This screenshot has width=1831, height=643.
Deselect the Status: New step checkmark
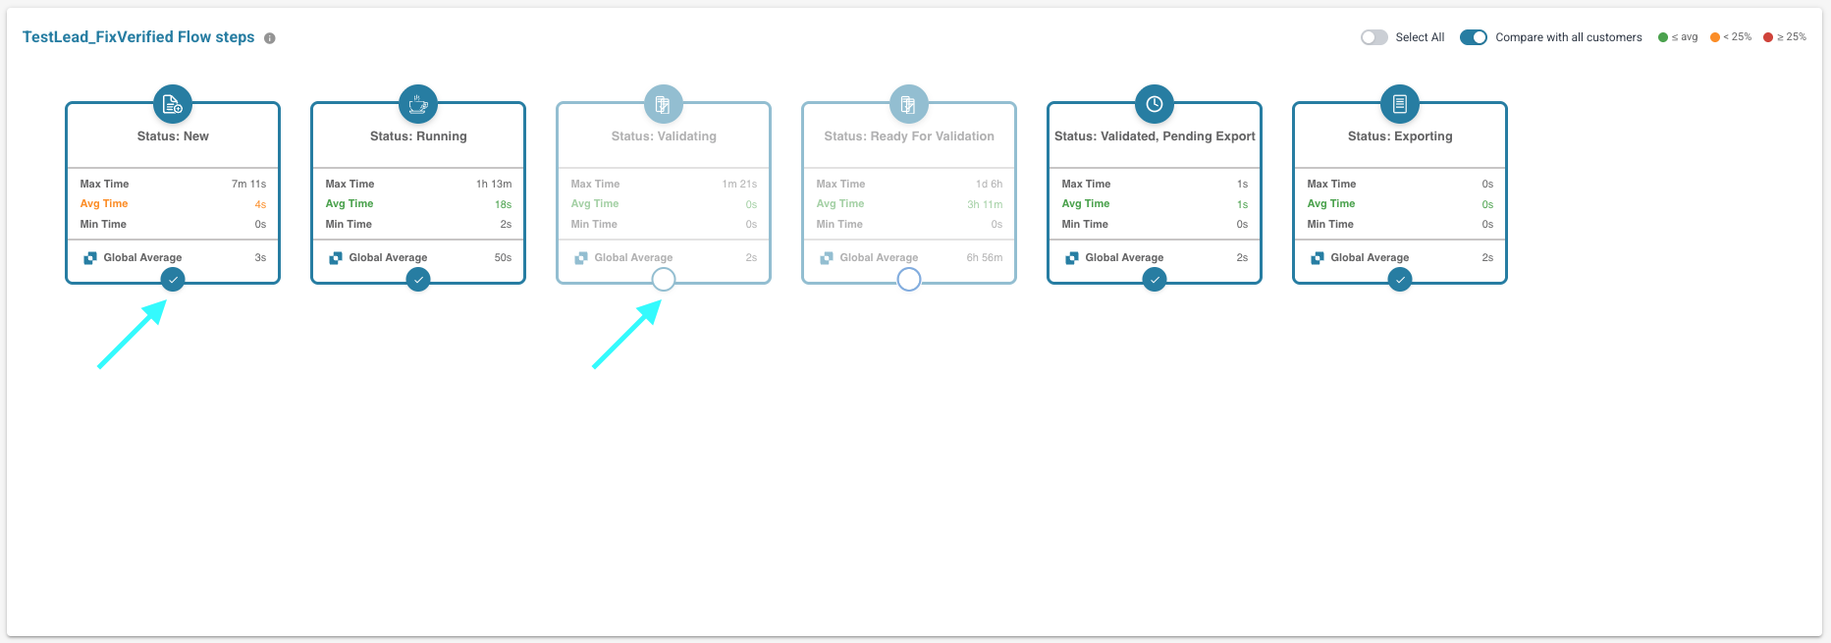(173, 280)
